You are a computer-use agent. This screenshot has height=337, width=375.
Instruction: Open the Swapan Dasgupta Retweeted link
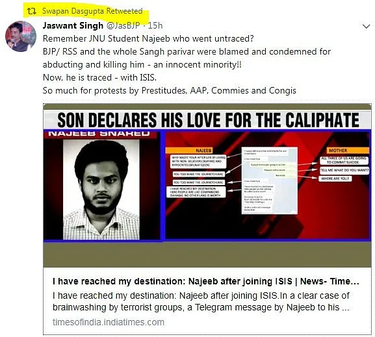(x=92, y=11)
